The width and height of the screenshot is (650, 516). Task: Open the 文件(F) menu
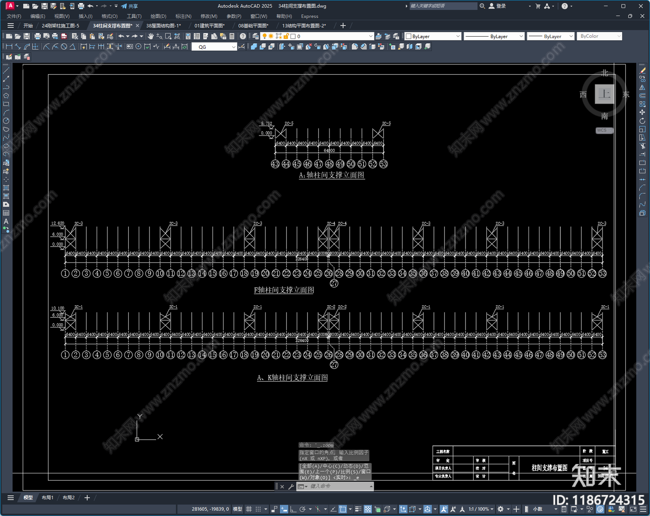pyautogui.click(x=14, y=16)
